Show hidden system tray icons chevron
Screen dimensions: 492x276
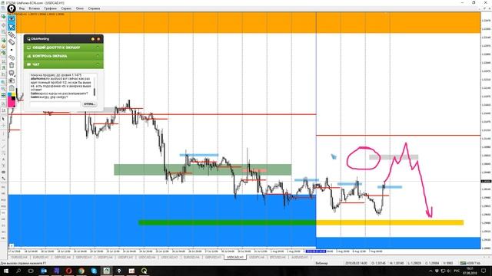click(x=430, y=271)
